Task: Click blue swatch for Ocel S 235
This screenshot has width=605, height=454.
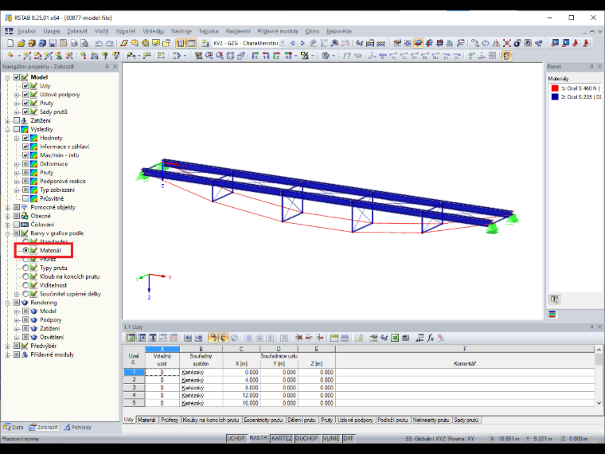Action: click(x=555, y=97)
